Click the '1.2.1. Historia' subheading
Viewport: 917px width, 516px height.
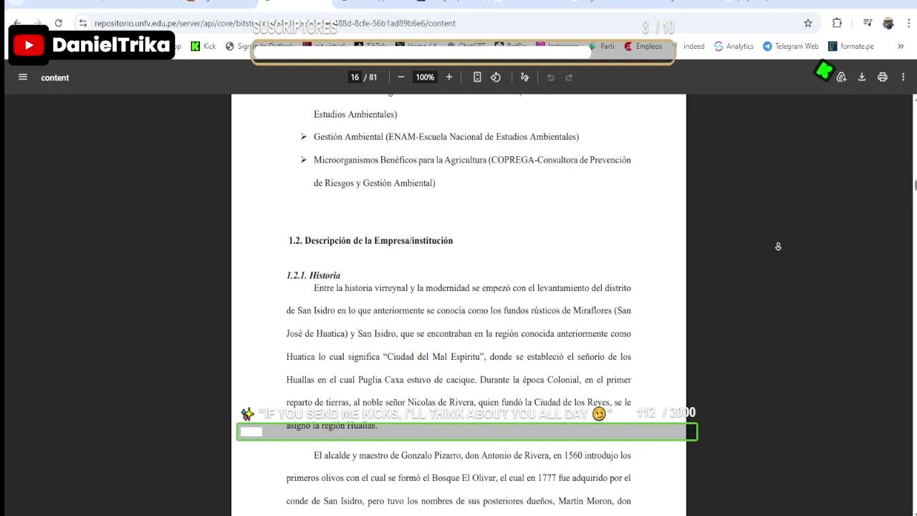(313, 275)
